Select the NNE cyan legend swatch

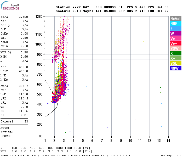point(176,24)
